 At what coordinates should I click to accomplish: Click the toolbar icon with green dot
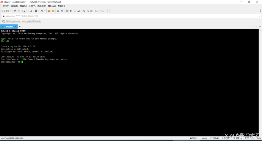(84, 11)
